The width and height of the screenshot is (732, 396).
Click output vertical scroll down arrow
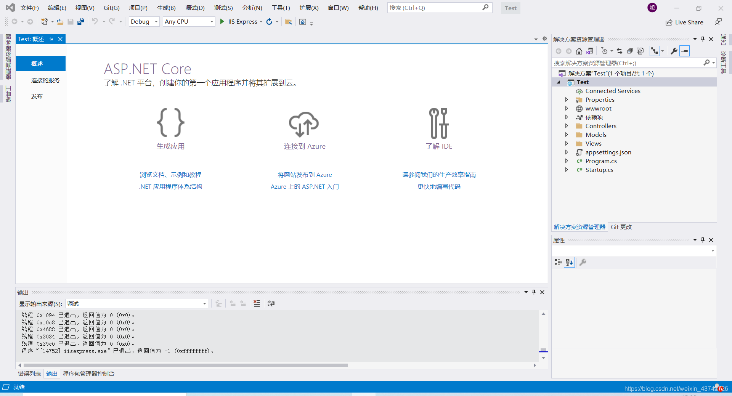tap(543, 358)
